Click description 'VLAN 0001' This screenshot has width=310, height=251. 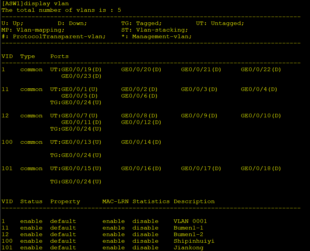click(x=190, y=221)
